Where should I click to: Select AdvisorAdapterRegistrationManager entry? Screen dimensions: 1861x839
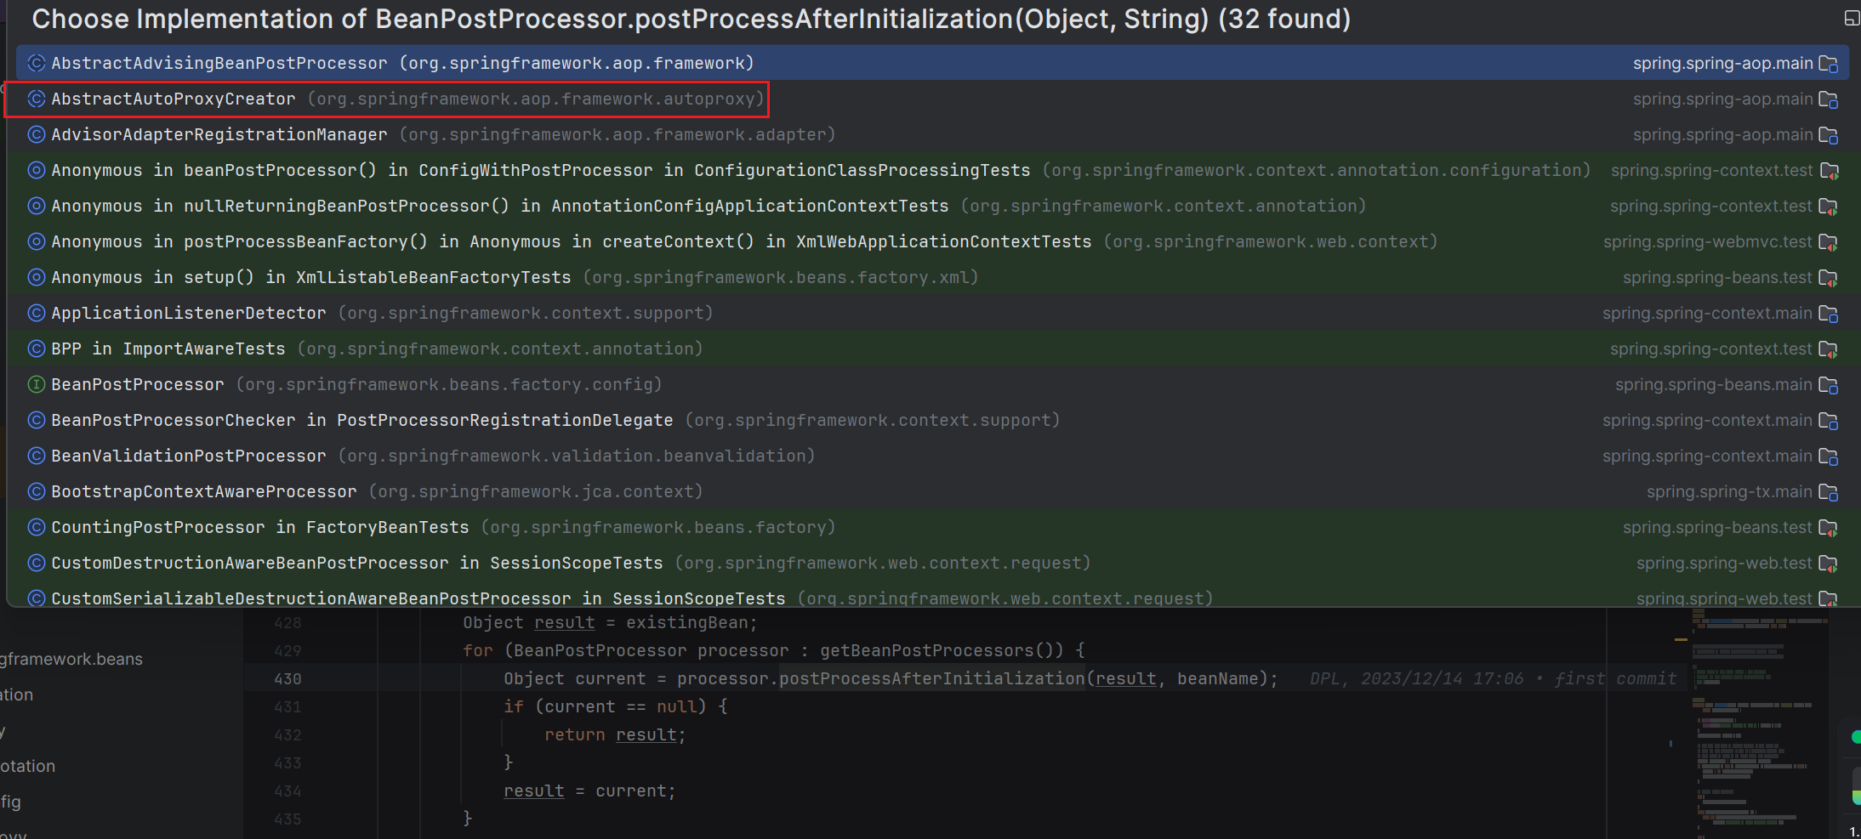coord(932,134)
